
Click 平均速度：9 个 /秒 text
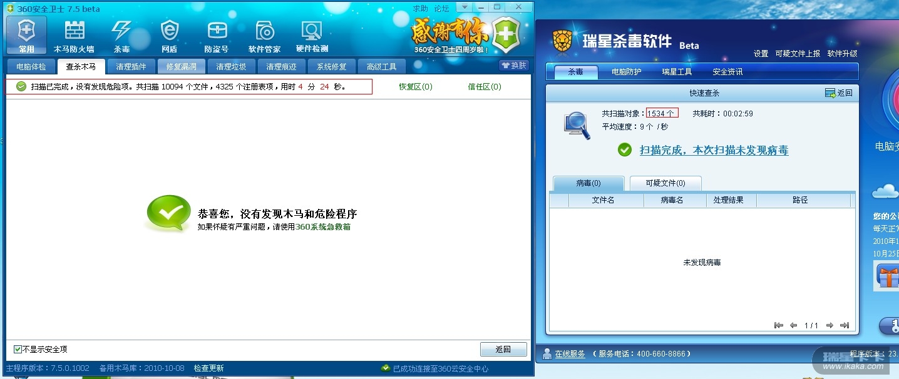[x=635, y=126]
